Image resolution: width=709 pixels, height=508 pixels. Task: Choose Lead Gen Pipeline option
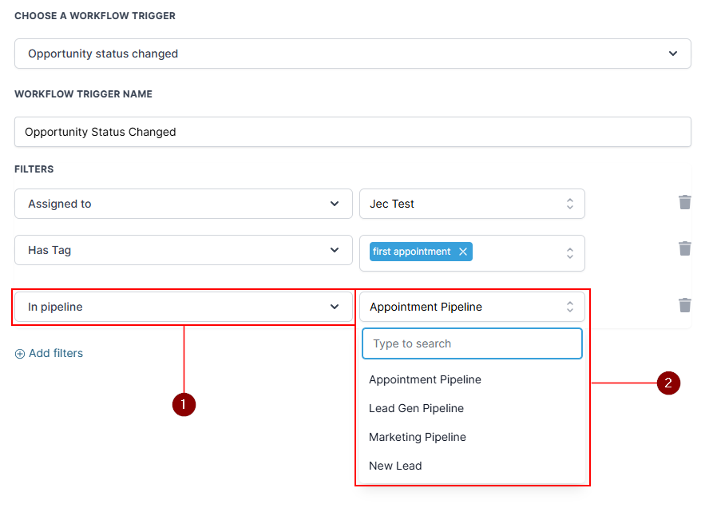pos(416,408)
